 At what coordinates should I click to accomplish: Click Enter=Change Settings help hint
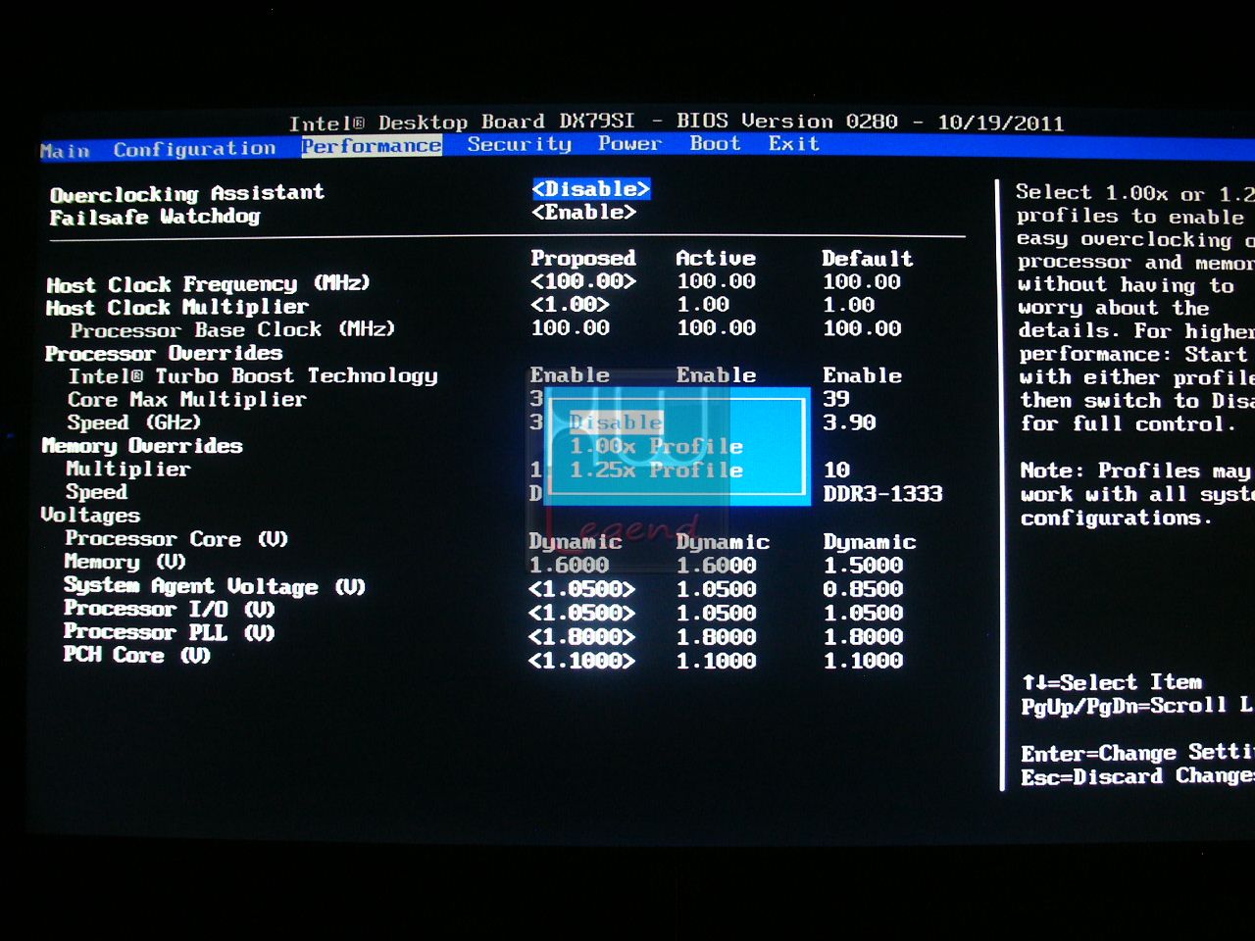coord(1137,753)
